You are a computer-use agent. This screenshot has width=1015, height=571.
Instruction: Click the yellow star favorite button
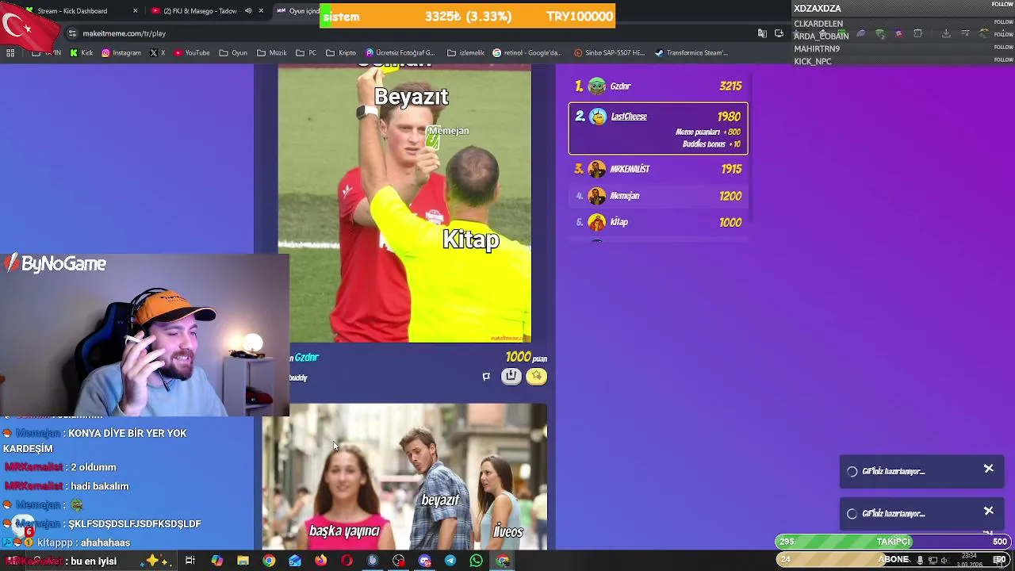537,377
